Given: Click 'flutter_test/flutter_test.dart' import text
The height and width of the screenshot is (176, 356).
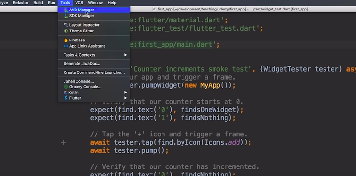Looking at the screenshot, I should pyautogui.click(x=196, y=29).
